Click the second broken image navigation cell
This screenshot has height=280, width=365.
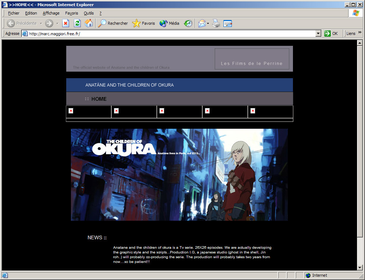(x=134, y=112)
